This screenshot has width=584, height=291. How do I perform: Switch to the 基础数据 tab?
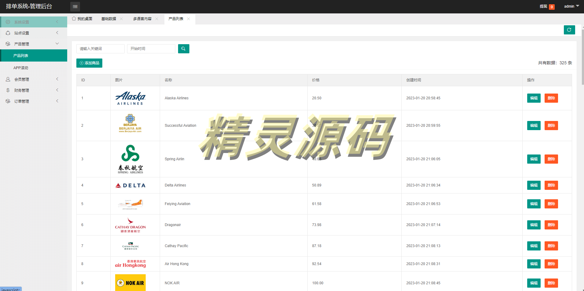tap(108, 19)
